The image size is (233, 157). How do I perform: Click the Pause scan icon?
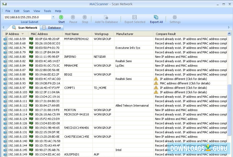coord(73,18)
